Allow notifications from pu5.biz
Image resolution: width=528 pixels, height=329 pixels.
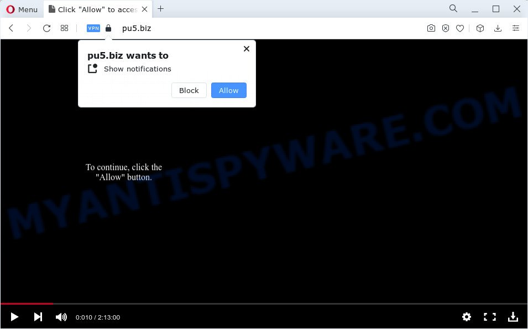point(229,90)
